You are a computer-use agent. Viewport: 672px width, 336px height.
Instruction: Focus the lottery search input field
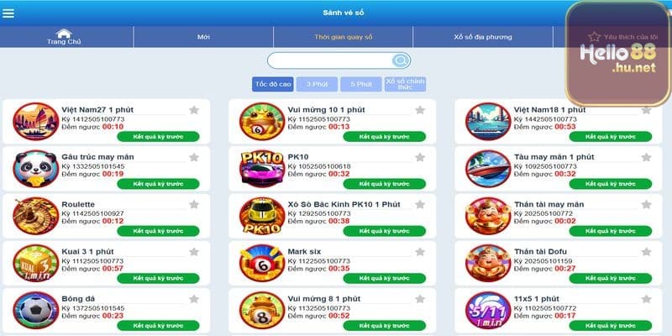pos(330,60)
